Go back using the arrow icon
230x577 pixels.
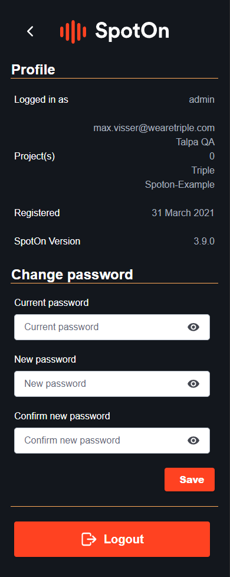(30, 32)
